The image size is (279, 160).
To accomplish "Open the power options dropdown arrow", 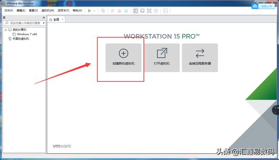I will pos(94,11).
